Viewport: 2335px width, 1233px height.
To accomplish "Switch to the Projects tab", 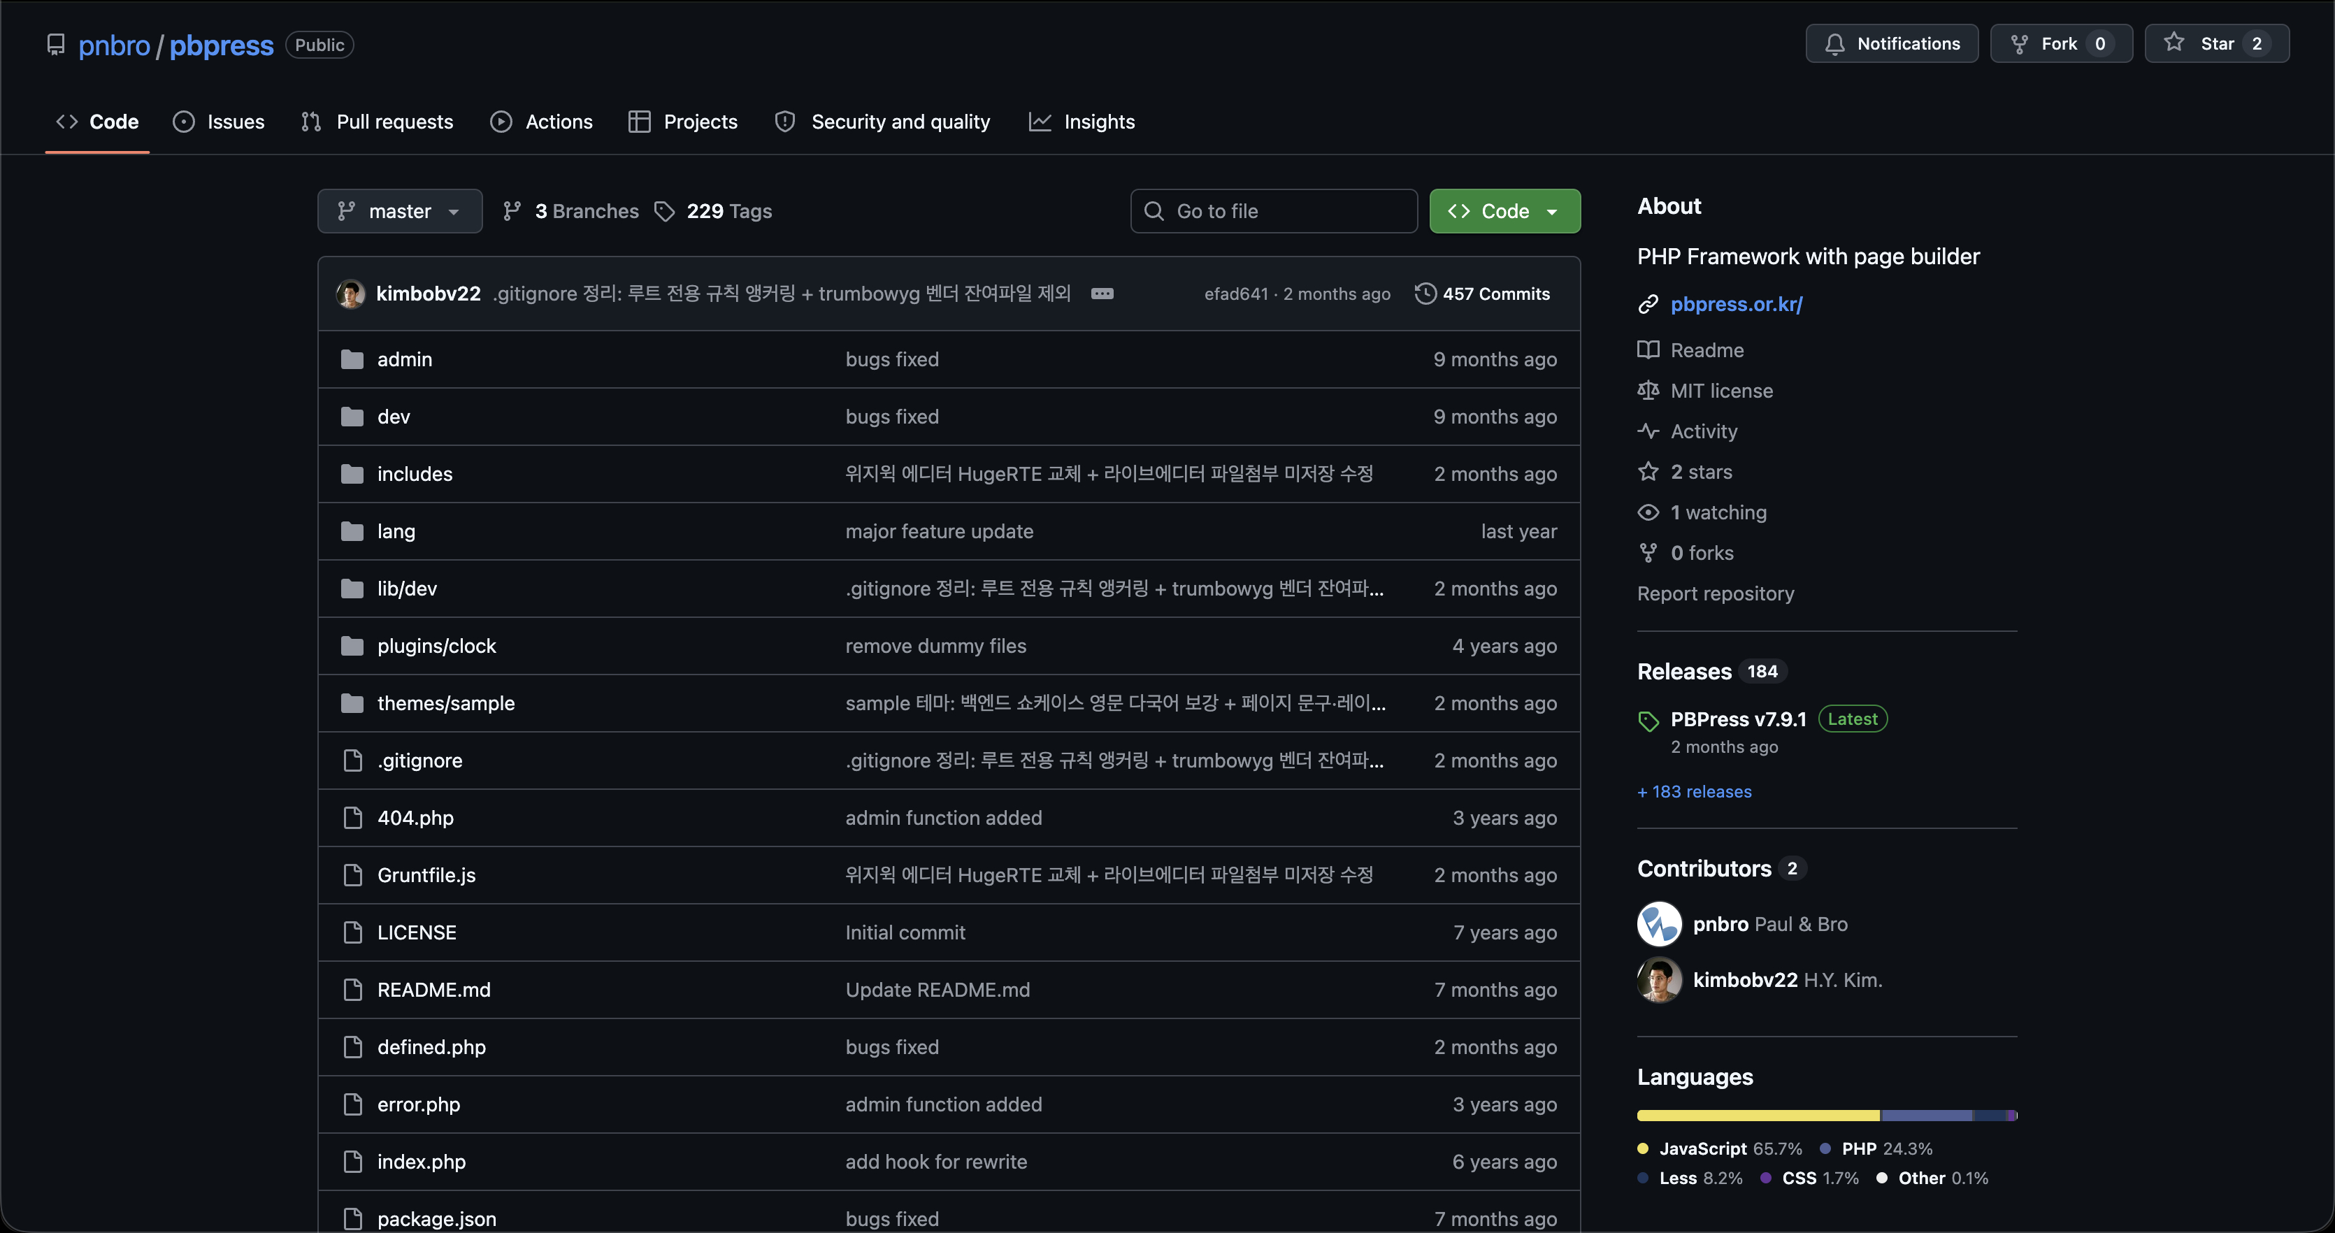I will point(682,122).
